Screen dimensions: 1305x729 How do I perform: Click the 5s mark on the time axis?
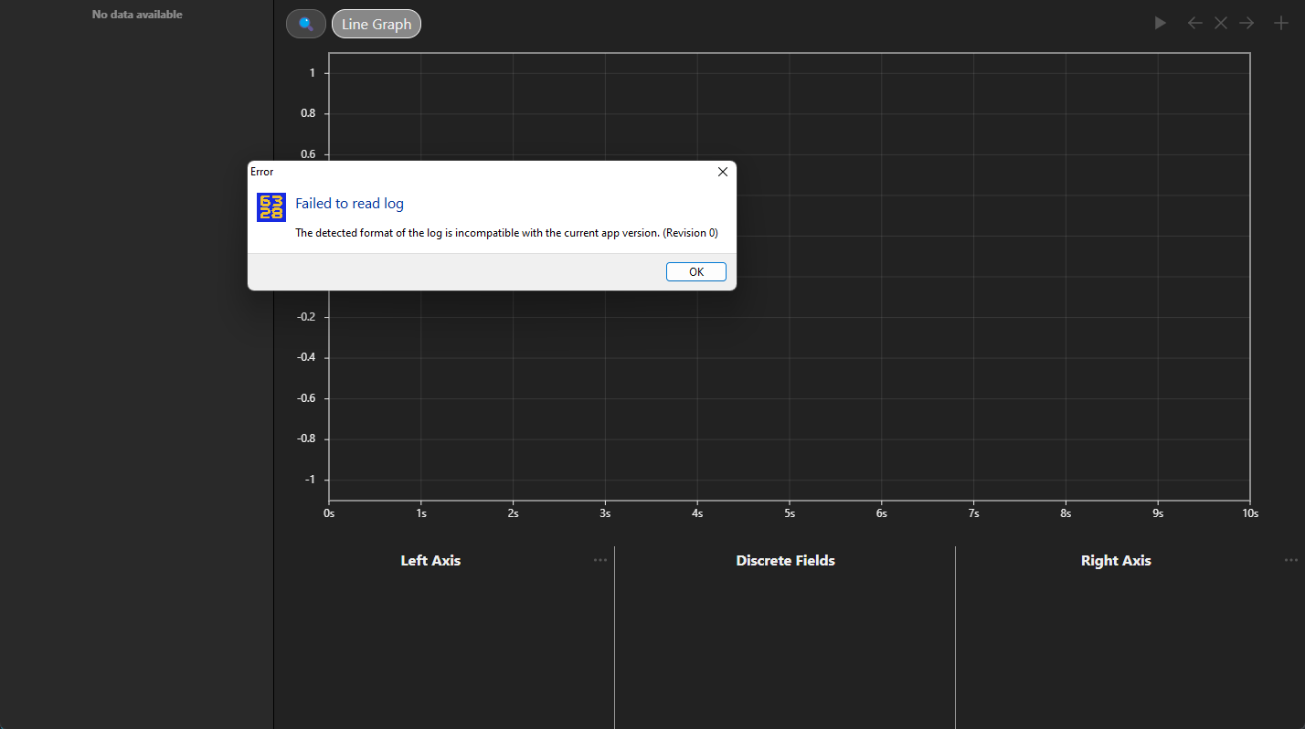click(x=789, y=512)
